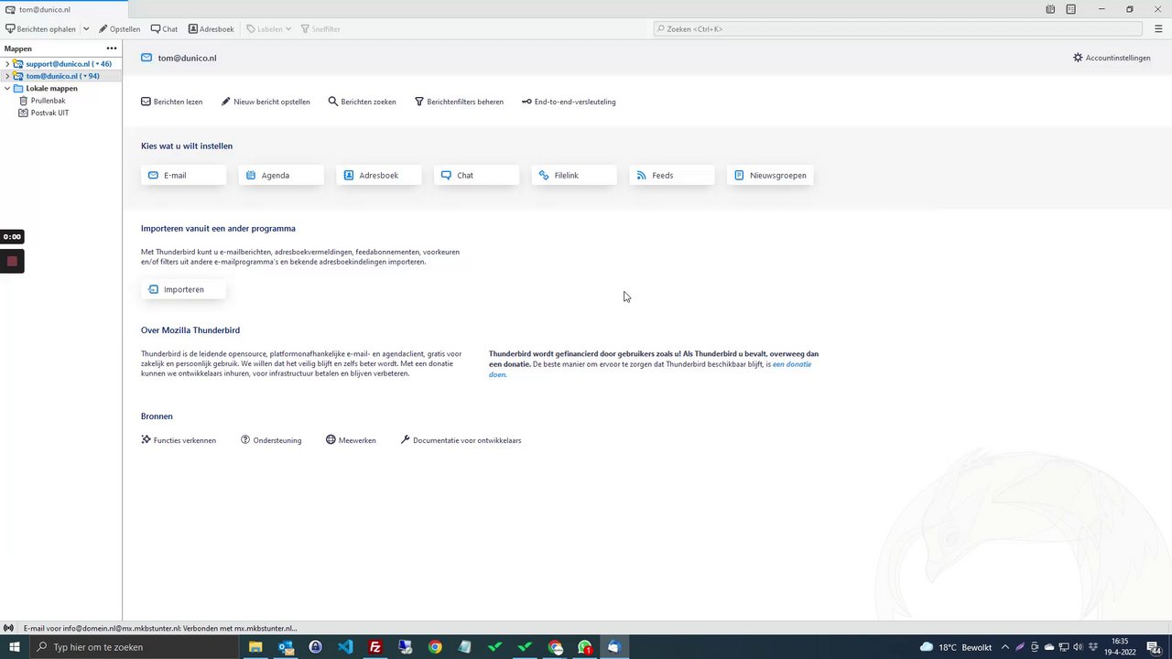Open the calendar tab icon in title bar
The width and height of the screenshot is (1172, 659).
coord(1050,9)
